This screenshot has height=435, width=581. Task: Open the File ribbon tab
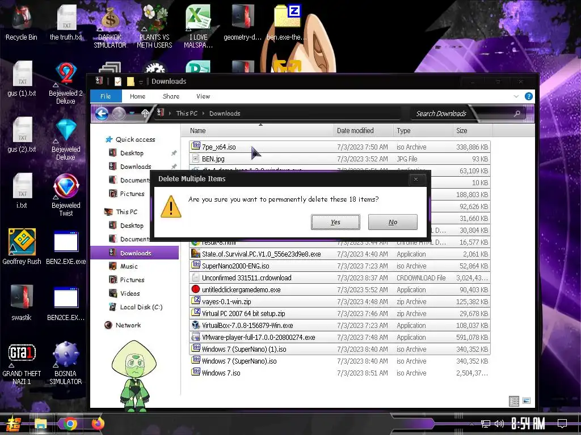click(106, 96)
